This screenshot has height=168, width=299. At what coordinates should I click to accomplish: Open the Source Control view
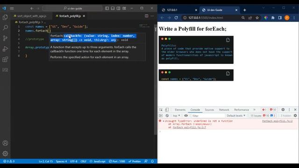(x=5, y=38)
